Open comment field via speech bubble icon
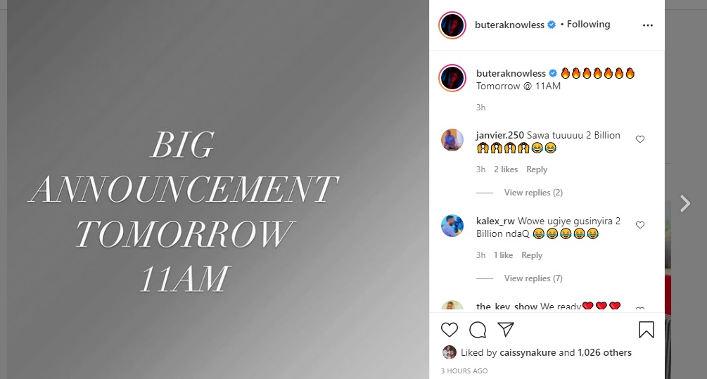The width and height of the screenshot is (707, 379). [478, 330]
